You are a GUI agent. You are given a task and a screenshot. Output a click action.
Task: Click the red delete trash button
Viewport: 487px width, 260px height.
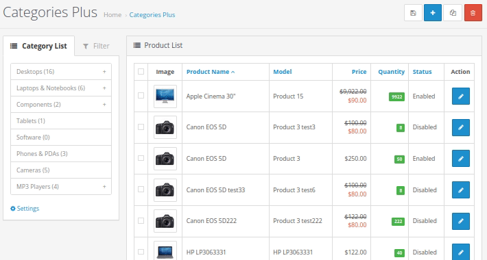click(473, 13)
